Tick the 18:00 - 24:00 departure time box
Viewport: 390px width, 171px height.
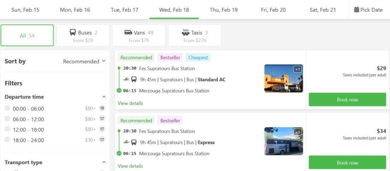(x=7, y=140)
